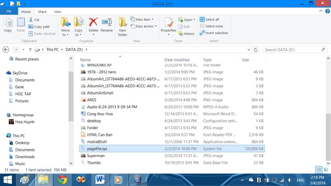This screenshot has height=186, width=331.
Task: Switch to the View ribbon tab
Action: tap(57, 11)
